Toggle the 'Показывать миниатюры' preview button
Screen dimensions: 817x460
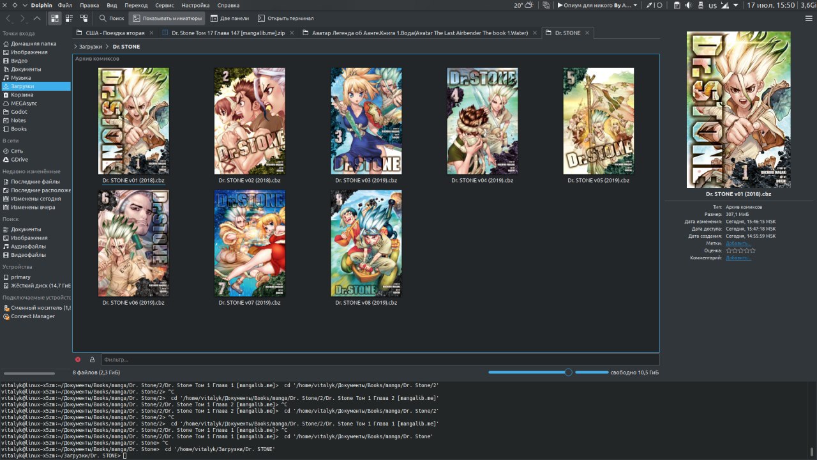pyautogui.click(x=167, y=19)
